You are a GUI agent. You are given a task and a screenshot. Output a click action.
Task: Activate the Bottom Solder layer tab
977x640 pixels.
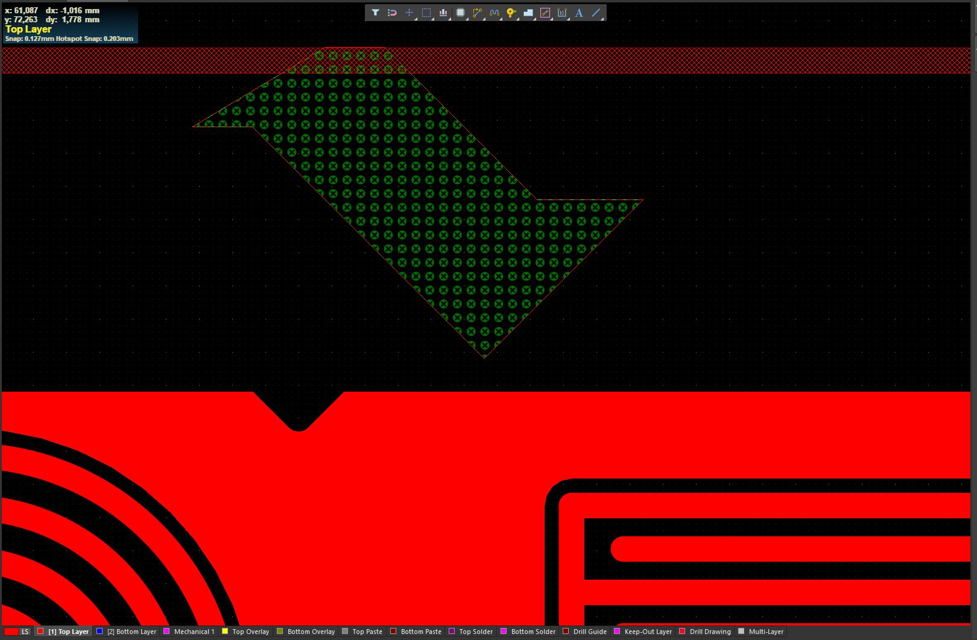pos(528,632)
